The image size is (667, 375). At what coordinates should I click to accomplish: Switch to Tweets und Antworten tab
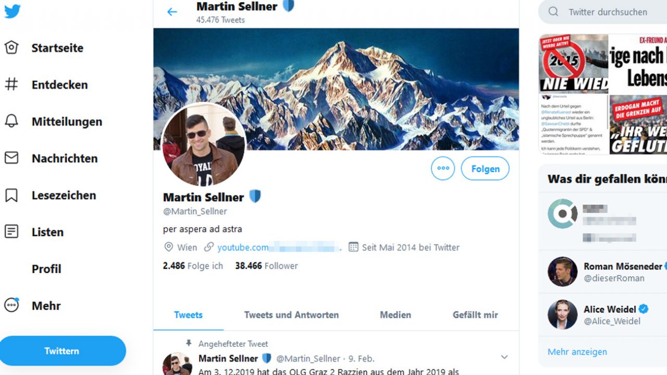(x=291, y=315)
